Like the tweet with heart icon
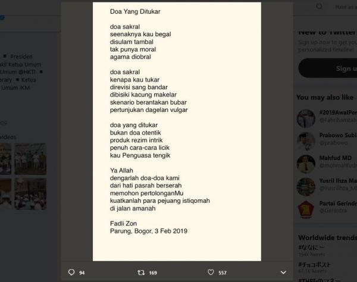Viewport: 357px width, 282px height. click(x=211, y=272)
